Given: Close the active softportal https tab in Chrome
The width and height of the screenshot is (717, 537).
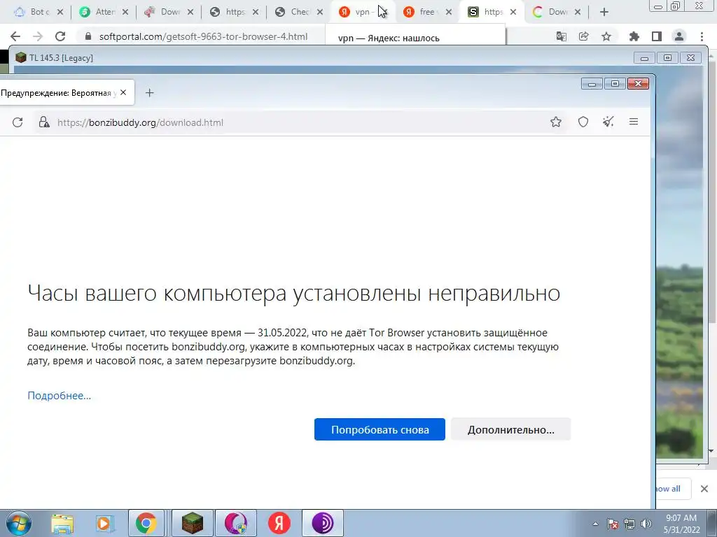Looking at the screenshot, I should click(x=513, y=12).
